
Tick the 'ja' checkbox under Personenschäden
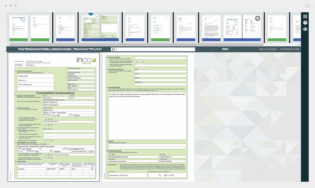(135, 62)
